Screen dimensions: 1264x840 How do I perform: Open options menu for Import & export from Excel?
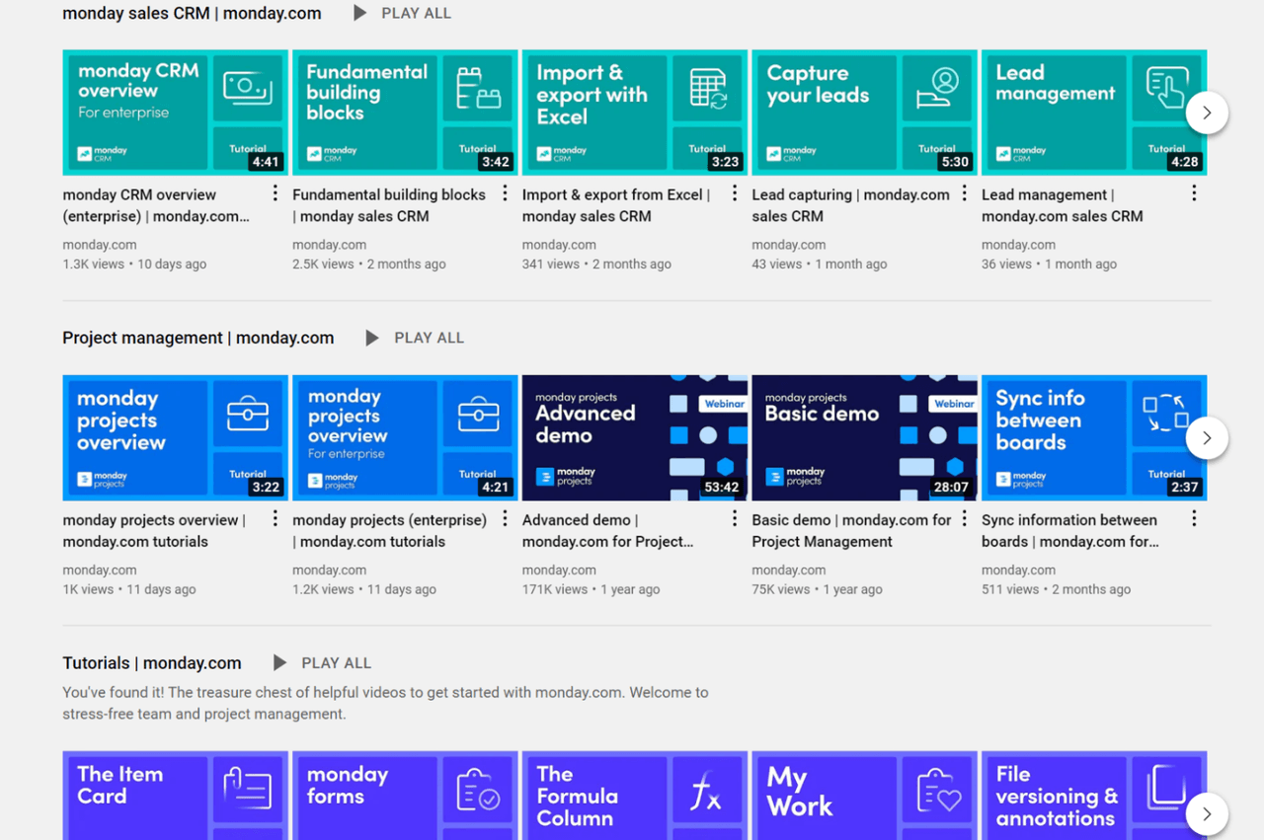(x=735, y=193)
